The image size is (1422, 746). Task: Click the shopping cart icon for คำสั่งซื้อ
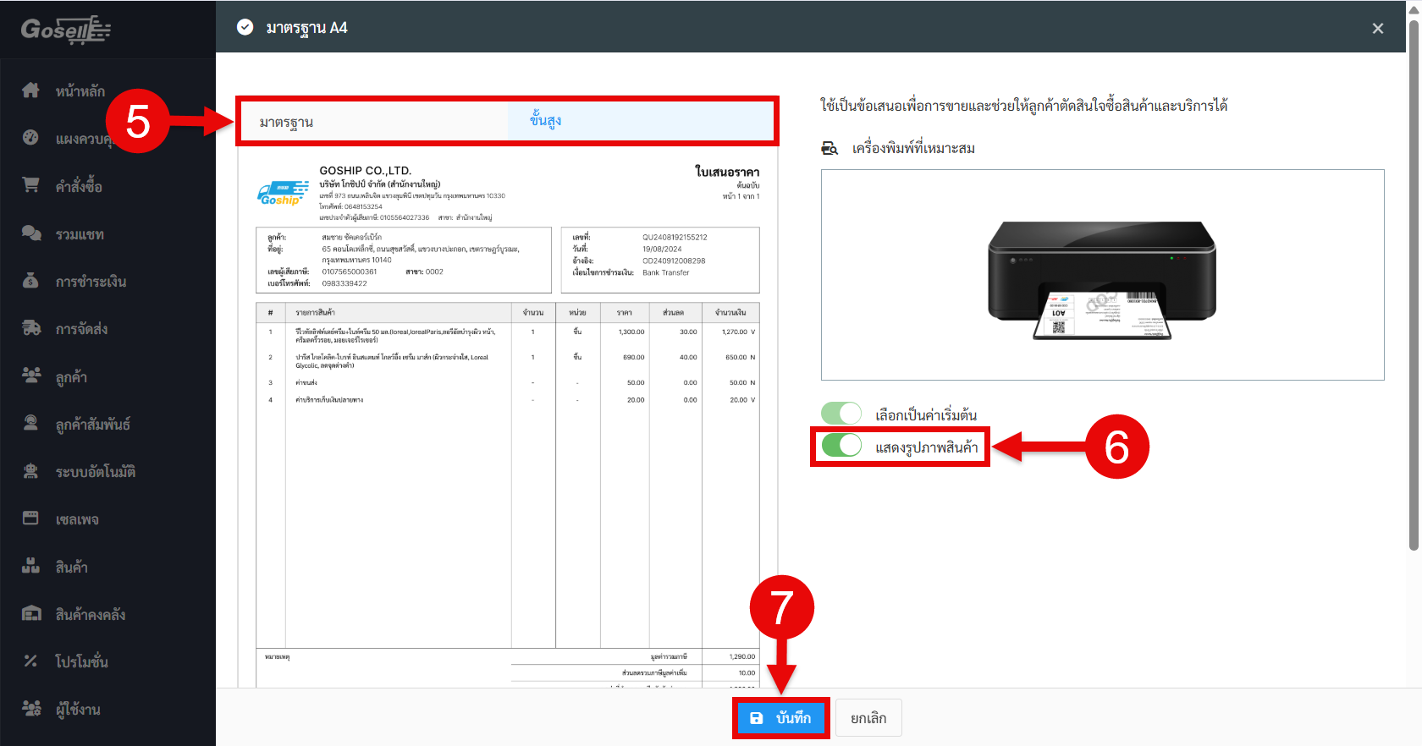[x=30, y=184]
